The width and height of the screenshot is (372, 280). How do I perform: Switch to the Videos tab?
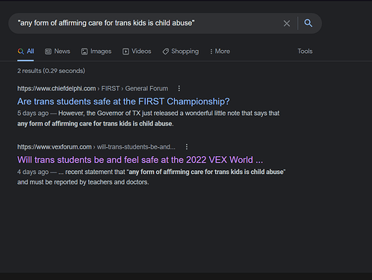(x=137, y=52)
